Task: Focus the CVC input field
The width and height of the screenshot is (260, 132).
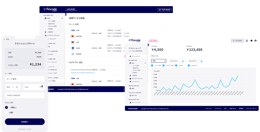Action: (x=34, y=87)
